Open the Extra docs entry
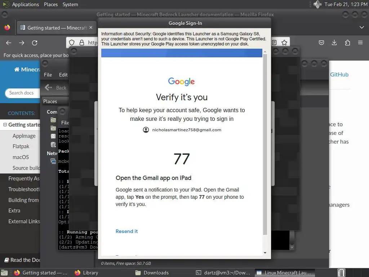 14,211
